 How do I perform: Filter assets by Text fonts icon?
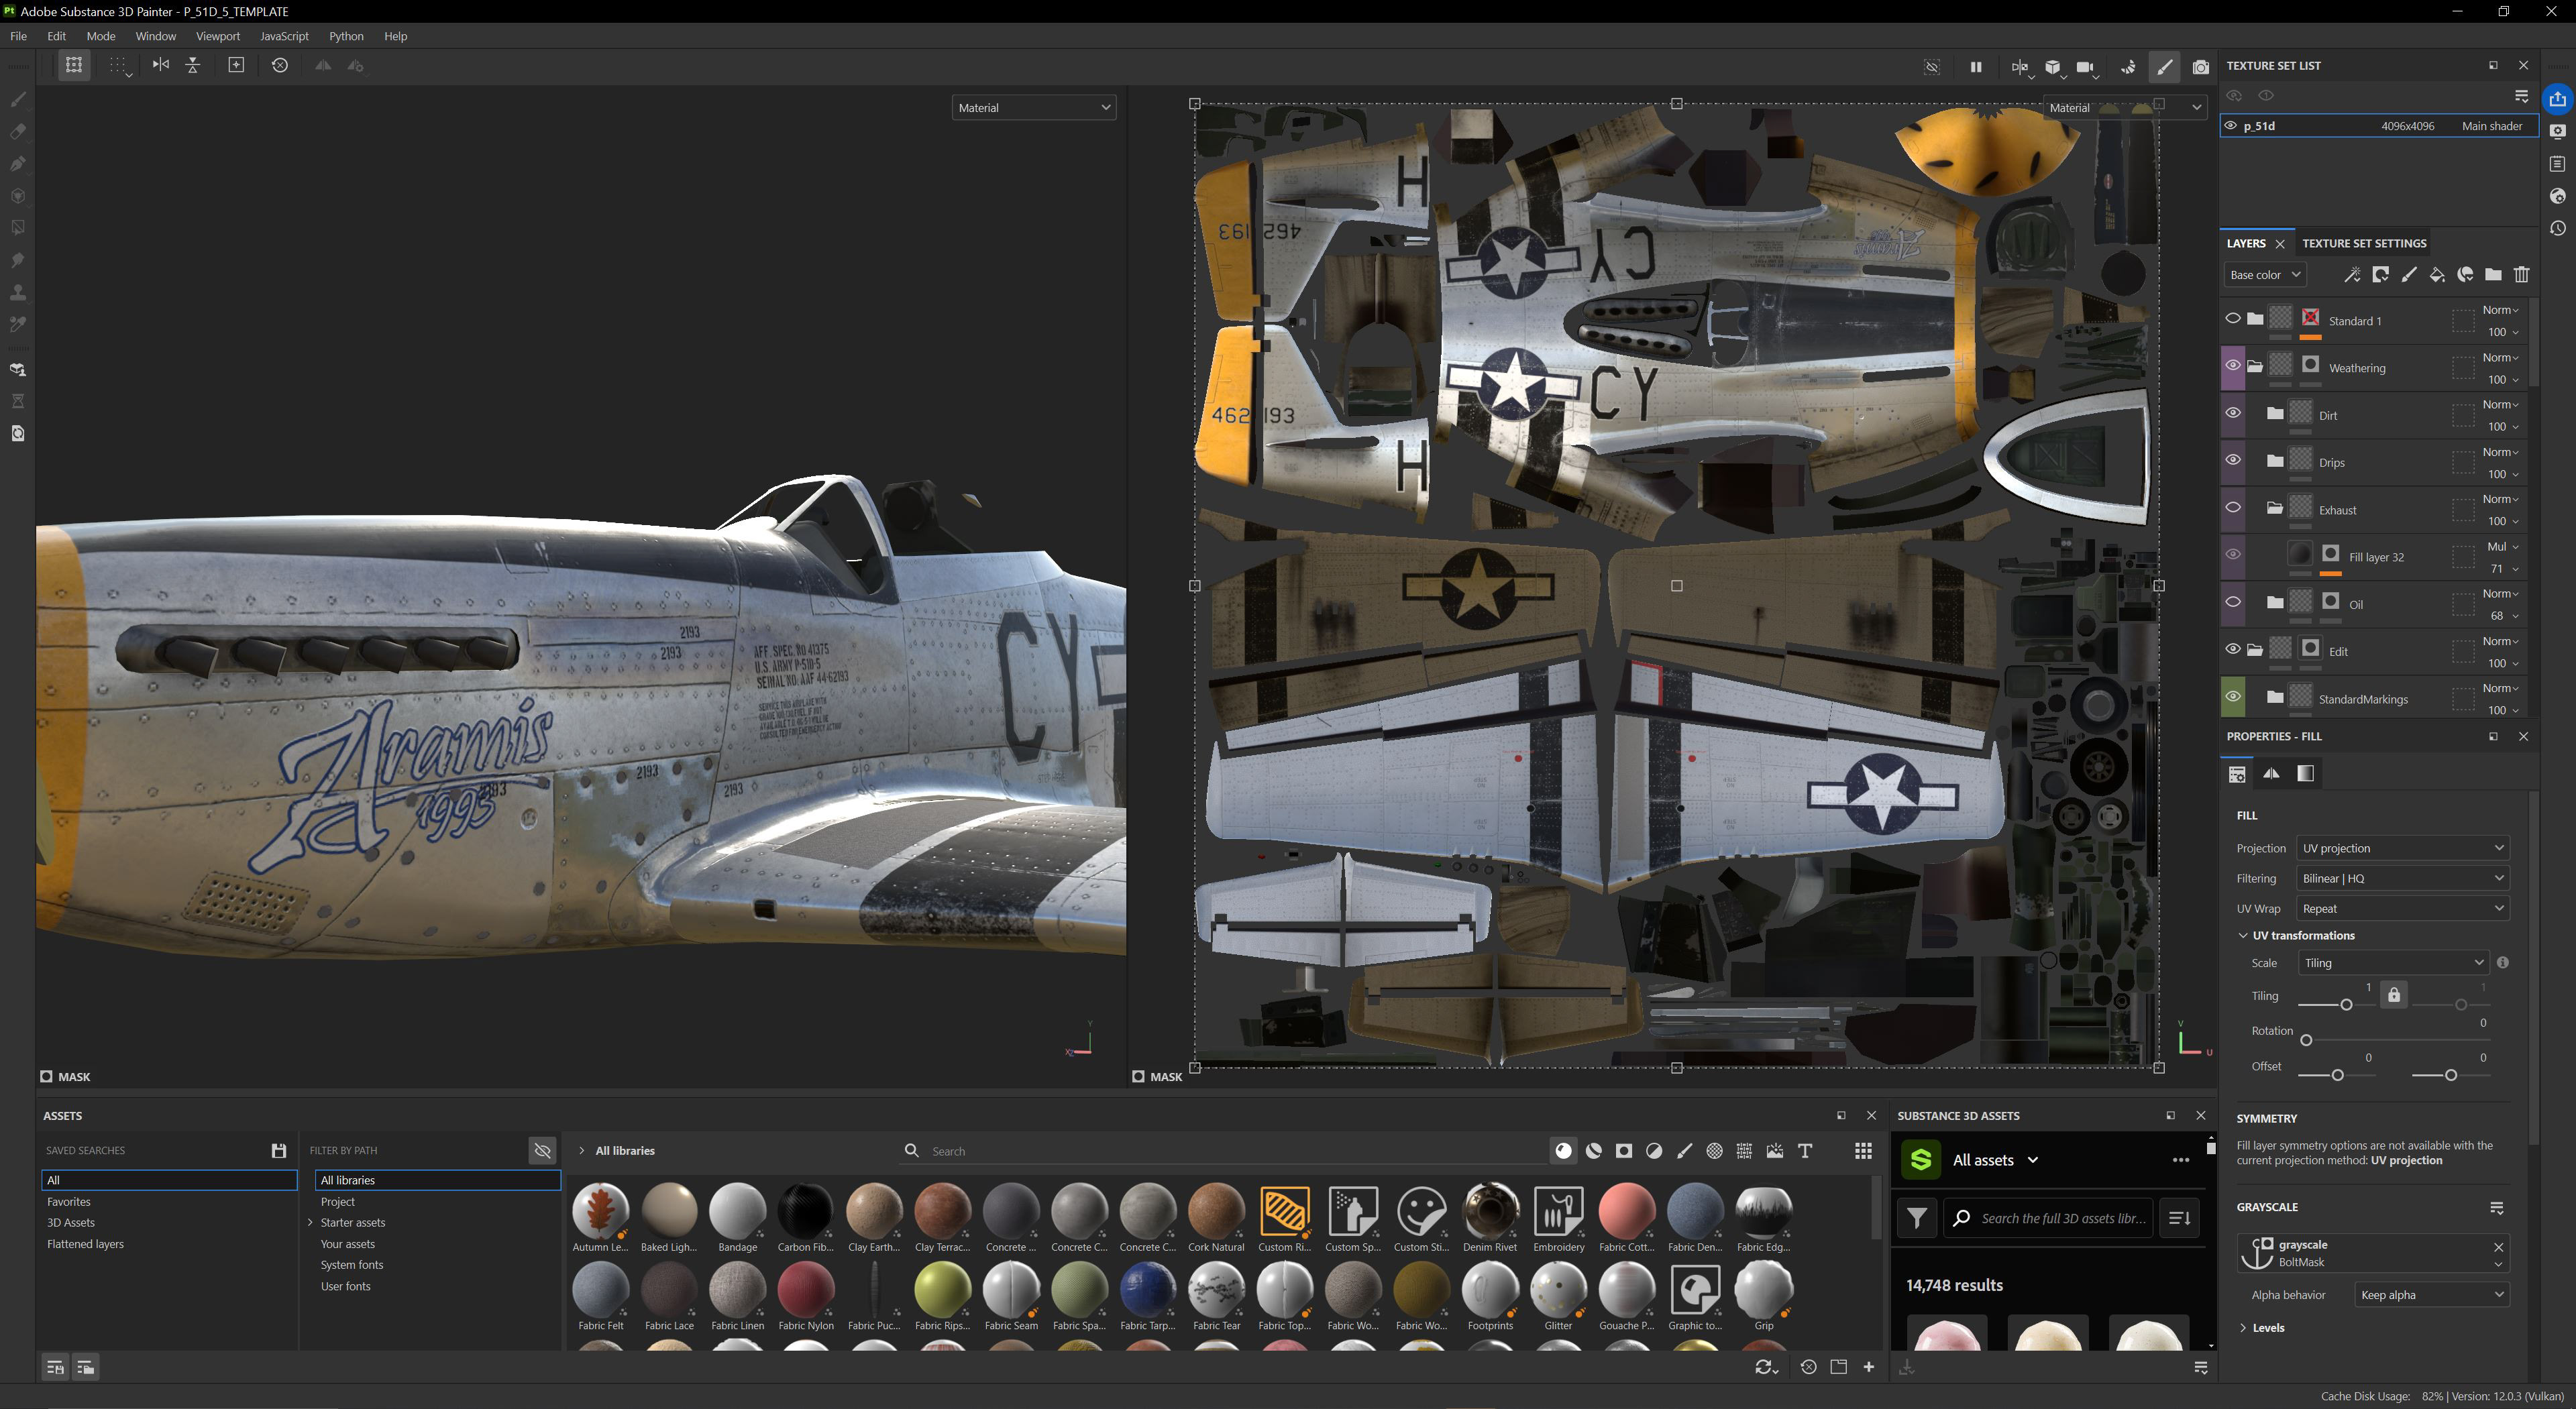coord(1805,1151)
